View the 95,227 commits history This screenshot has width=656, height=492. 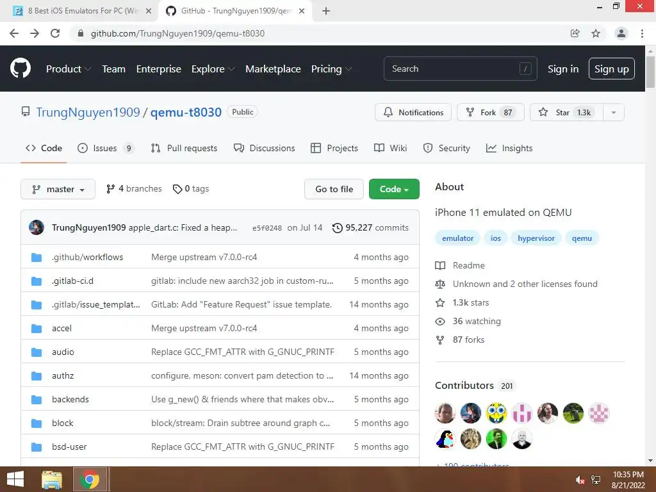(x=371, y=227)
